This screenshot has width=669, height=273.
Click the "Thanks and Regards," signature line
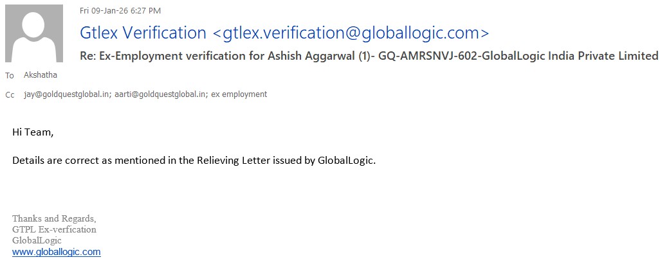[54, 218]
